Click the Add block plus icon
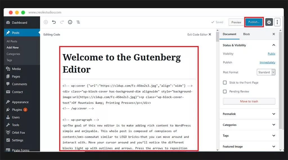The width and height of the screenshot is (288, 160). click(46, 22)
